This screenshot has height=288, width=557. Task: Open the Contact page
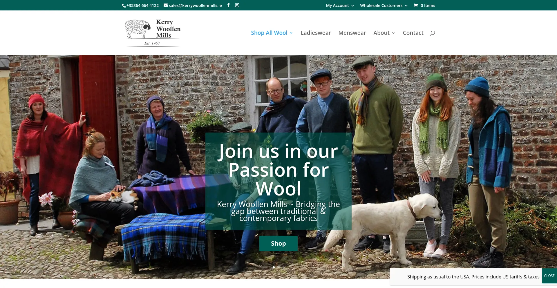(x=413, y=33)
